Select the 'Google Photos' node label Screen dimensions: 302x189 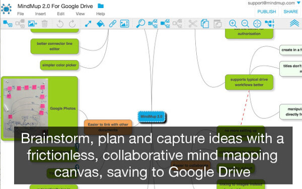[x=63, y=108]
